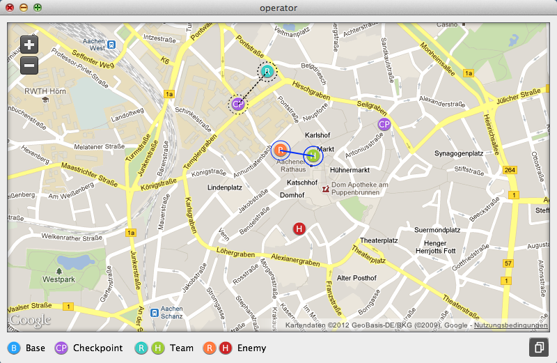This screenshot has height=363, width=557.
Task: Click the Enemy legend label
Action: click(251, 348)
